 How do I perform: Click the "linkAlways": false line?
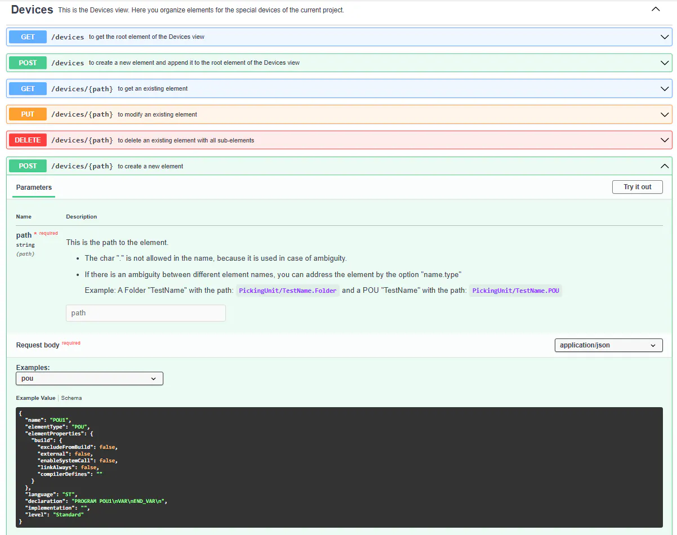pyautogui.click(x=68, y=467)
